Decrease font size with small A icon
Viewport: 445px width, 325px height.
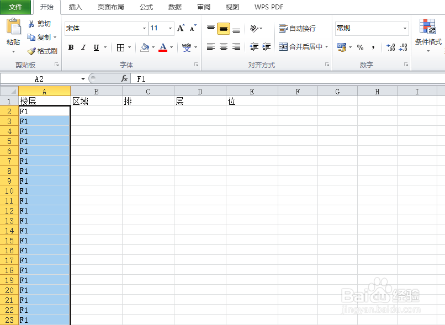(x=193, y=28)
